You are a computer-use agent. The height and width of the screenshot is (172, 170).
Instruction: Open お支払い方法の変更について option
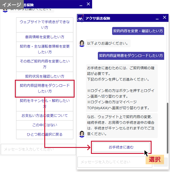45,116
